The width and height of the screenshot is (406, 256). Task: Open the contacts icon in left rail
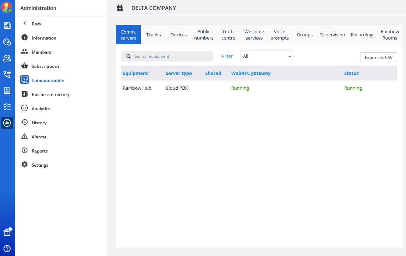click(7, 58)
